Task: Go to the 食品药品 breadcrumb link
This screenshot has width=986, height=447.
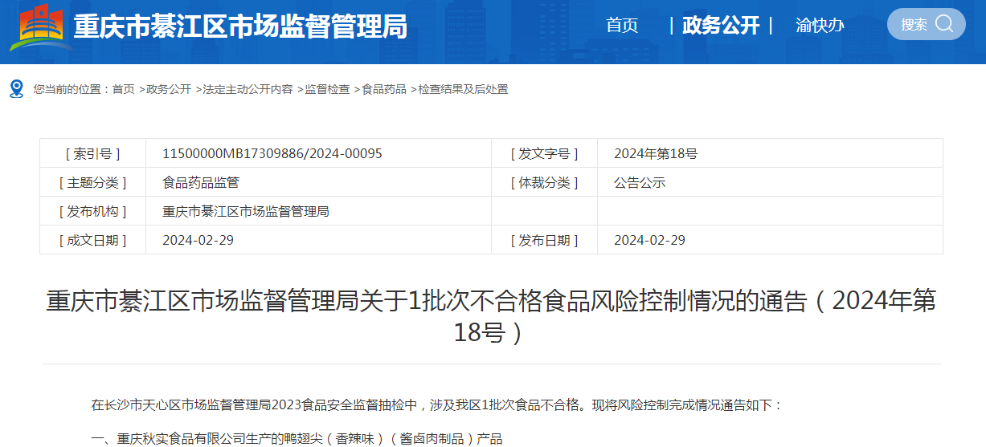Action: coord(383,89)
